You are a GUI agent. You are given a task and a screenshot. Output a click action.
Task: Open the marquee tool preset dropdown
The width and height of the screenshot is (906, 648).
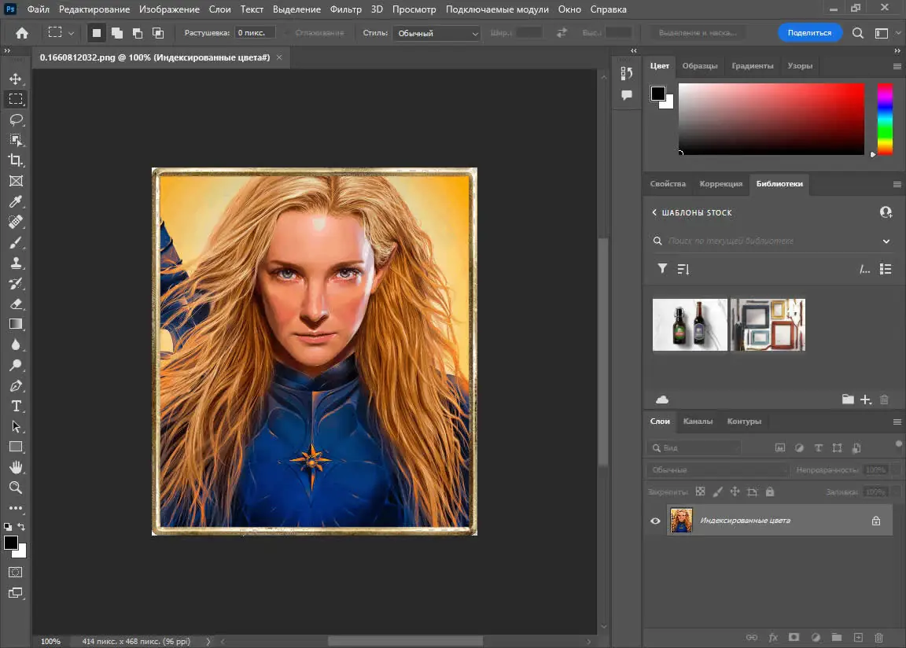pyautogui.click(x=71, y=33)
